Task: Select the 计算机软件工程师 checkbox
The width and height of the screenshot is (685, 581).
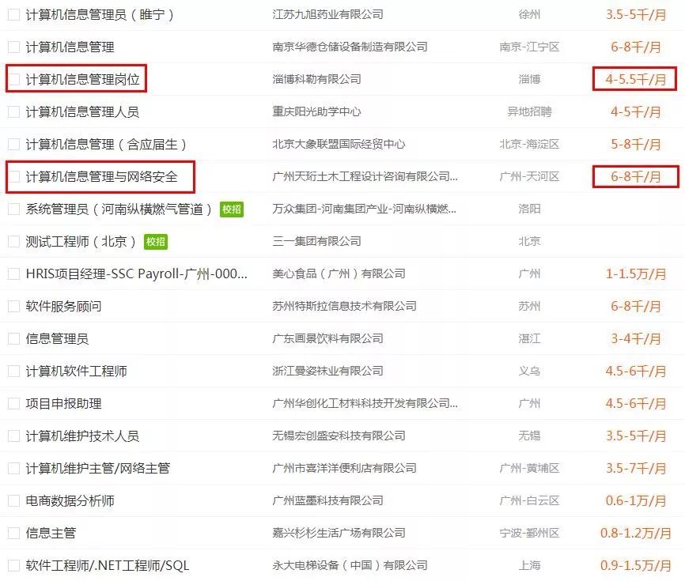Action: 14,371
